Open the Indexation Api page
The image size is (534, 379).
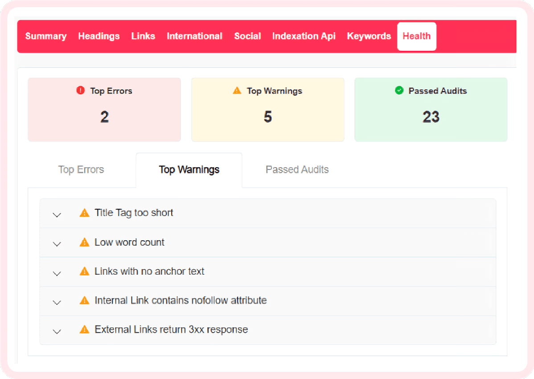click(304, 36)
